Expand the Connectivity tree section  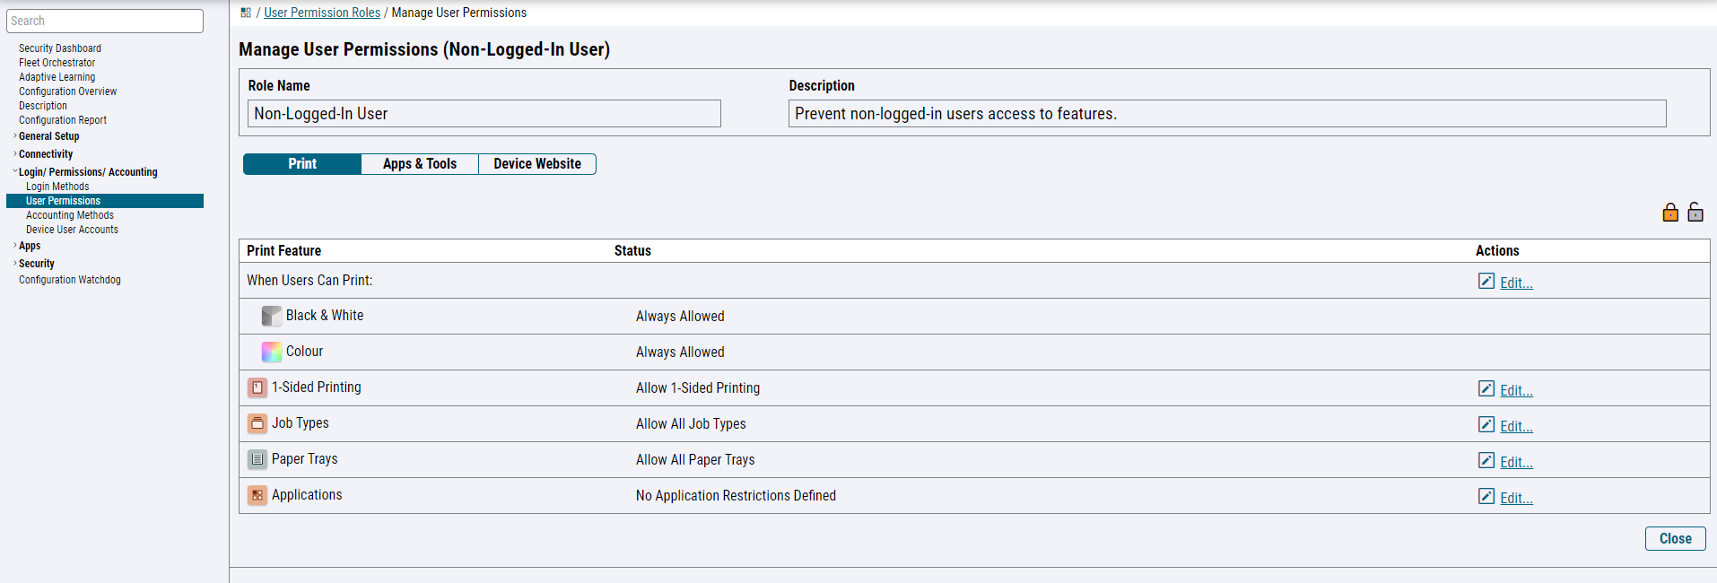click(x=15, y=154)
